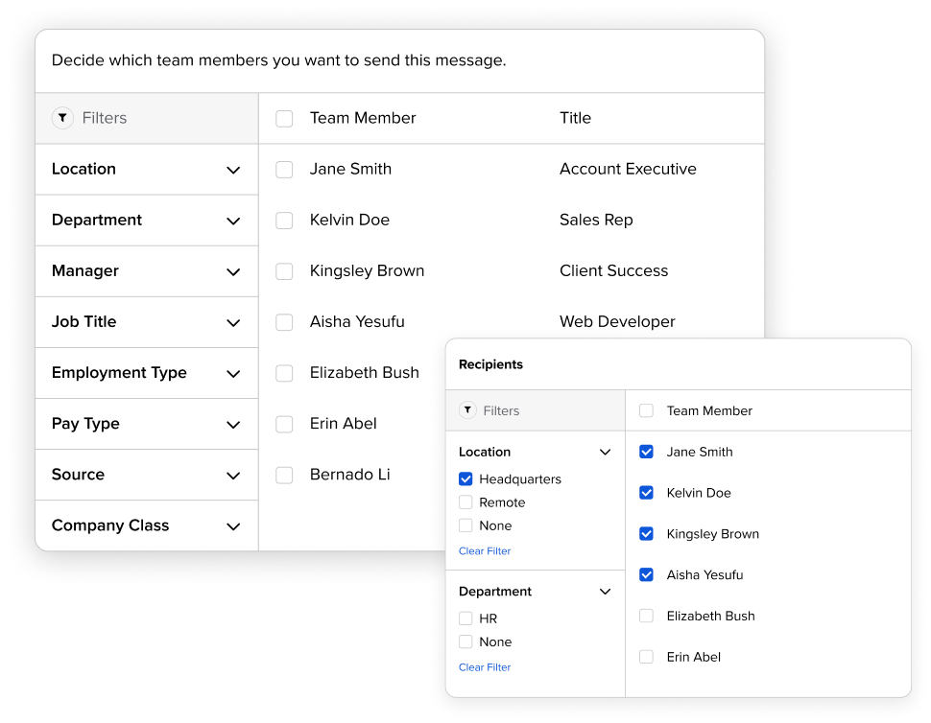Select Kelvin Doe checkbox in main table
Viewport: 931px width, 723px height.
point(284,221)
